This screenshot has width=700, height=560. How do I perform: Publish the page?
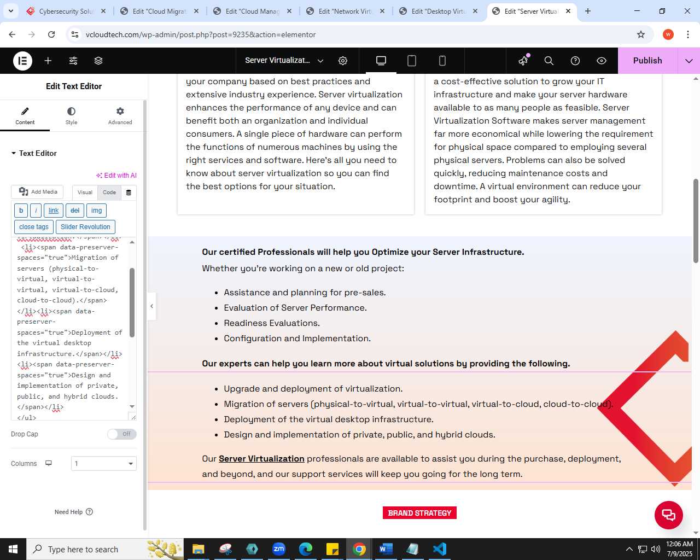tap(647, 61)
